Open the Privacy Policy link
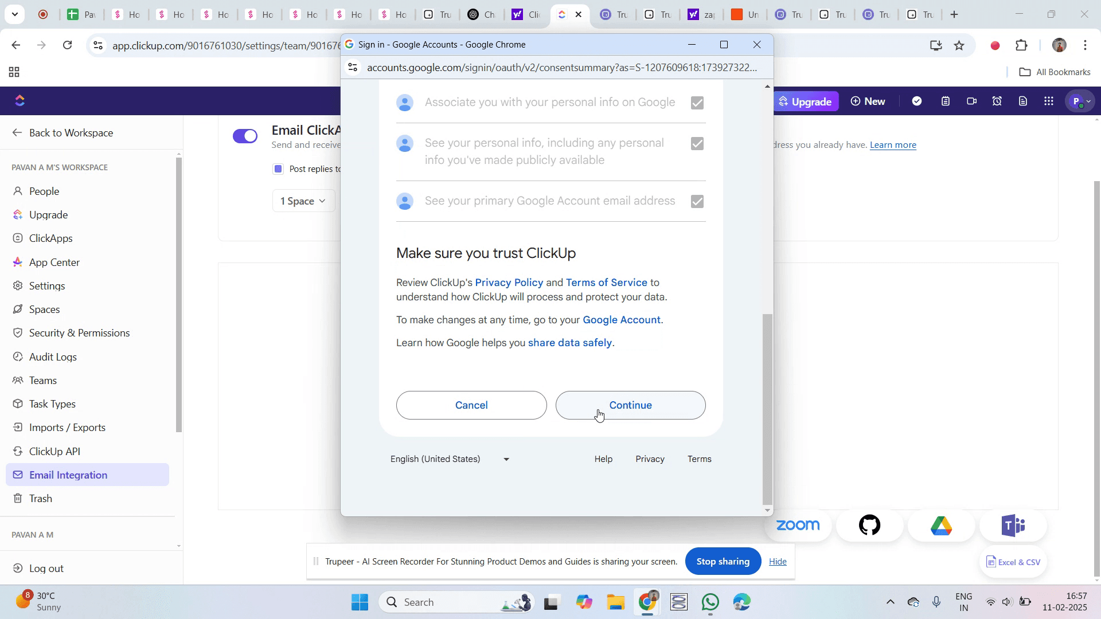 [509, 283]
